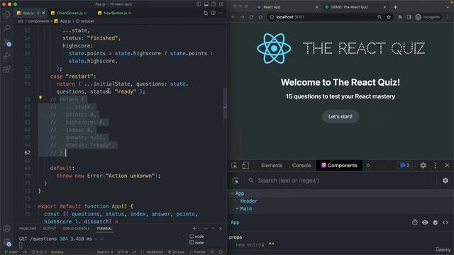Viewport: 454px width, 255px height.
Task: Click the App.js breadcrumb item
Action: [x=62, y=21]
